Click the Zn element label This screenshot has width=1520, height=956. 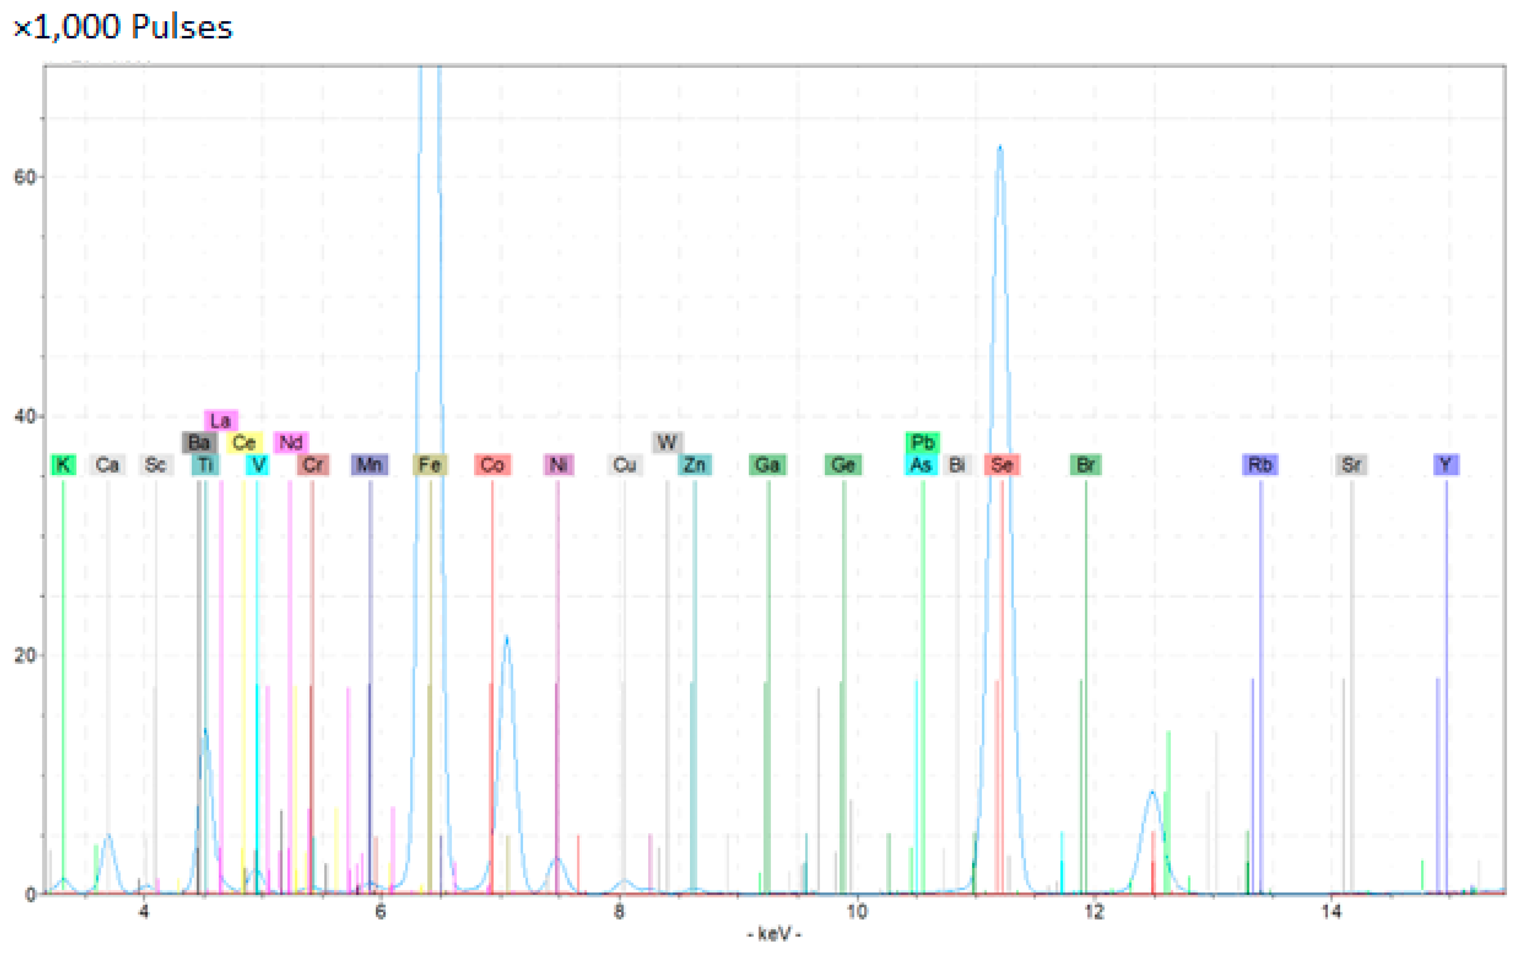[695, 465]
